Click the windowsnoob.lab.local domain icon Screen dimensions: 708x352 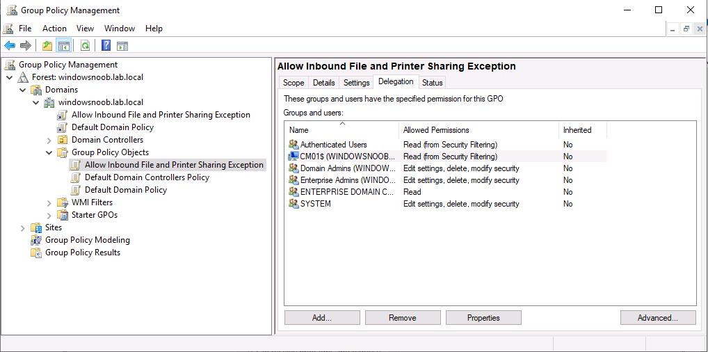[x=49, y=102]
